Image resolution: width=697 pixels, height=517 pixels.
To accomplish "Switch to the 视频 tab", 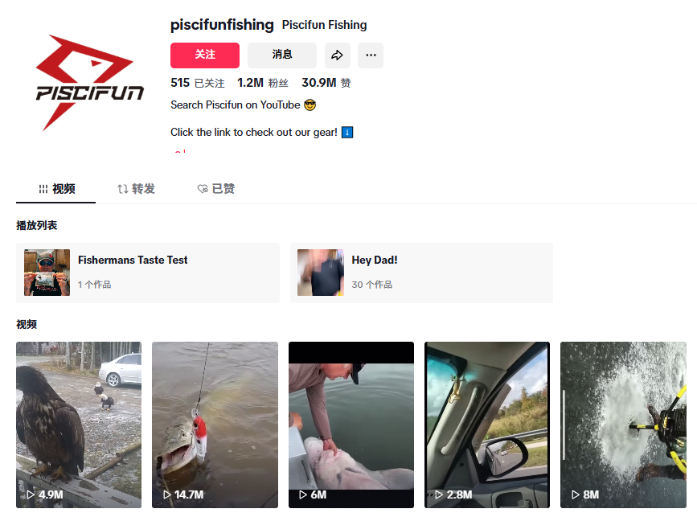I will (56, 189).
